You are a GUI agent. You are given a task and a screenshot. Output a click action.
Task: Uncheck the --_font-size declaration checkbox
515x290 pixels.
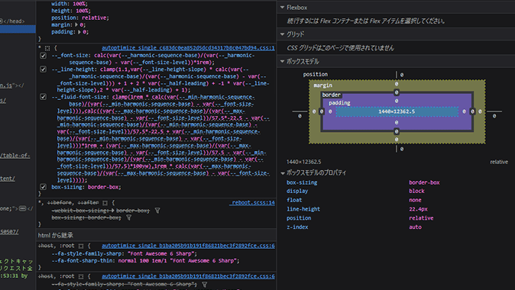(43, 56)
